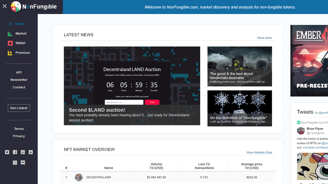The height and width of the screenshot is (184, 328).
Task: Go to Home in the sidebar
Action: tap(20, 24)
